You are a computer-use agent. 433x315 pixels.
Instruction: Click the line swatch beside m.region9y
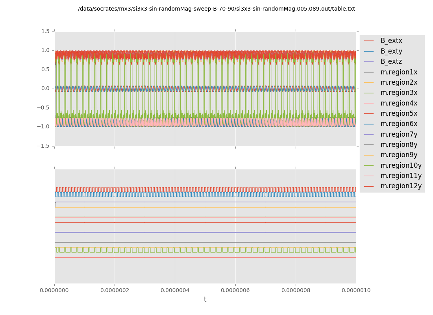click(x=369, y=155)
